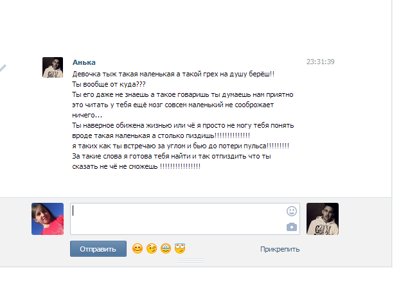Insert the winking emoji
Image resolution: width=410 pixels, height=285 pixels.
click(152, 248)
